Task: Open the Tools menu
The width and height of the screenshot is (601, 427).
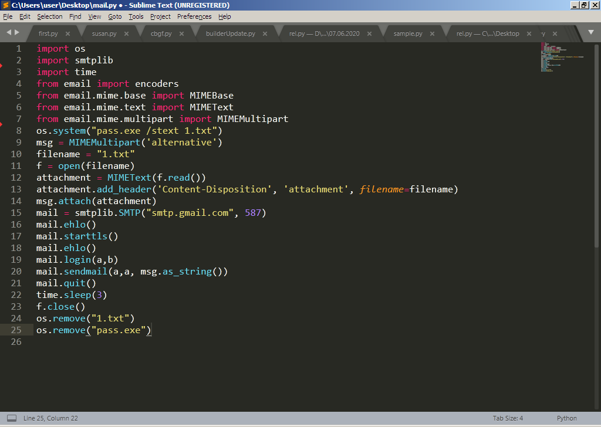Action: [136, 16]
